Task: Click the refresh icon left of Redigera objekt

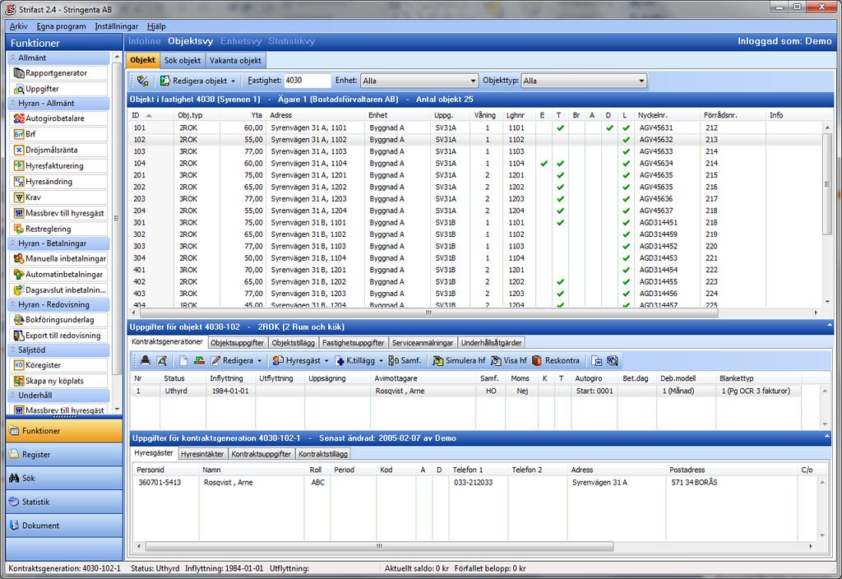Action: coord(142,81)
